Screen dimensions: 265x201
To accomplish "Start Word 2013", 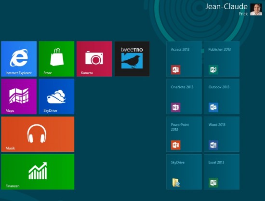I will pyautogui.click(x=222, y=134).
